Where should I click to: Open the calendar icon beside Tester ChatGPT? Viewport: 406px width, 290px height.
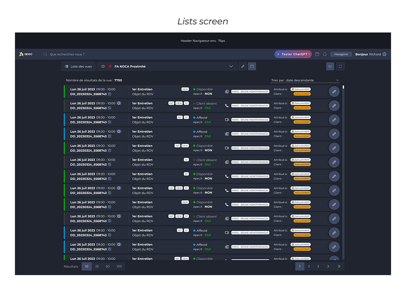click(317, 54)
